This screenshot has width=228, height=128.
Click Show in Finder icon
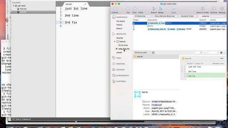[203, 9]
